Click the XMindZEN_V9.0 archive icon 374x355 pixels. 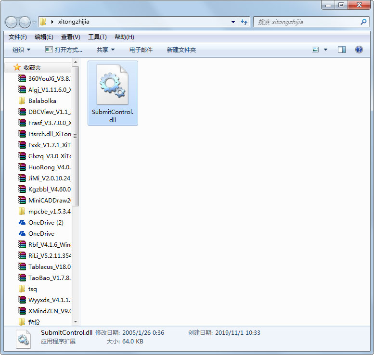22,311
